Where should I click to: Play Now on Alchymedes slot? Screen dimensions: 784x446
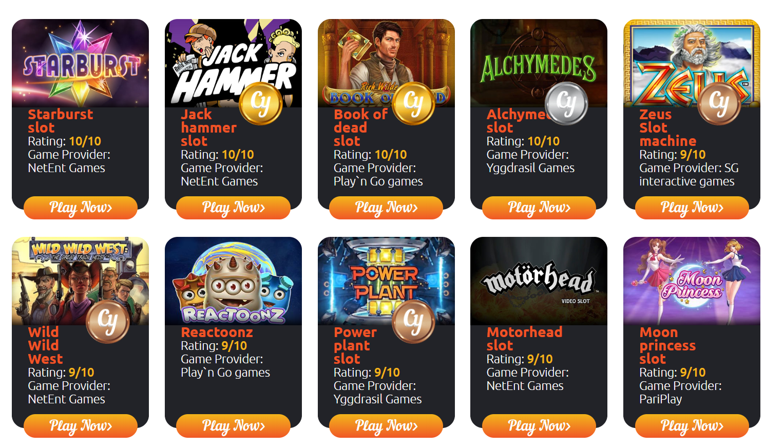pos(539,208)
